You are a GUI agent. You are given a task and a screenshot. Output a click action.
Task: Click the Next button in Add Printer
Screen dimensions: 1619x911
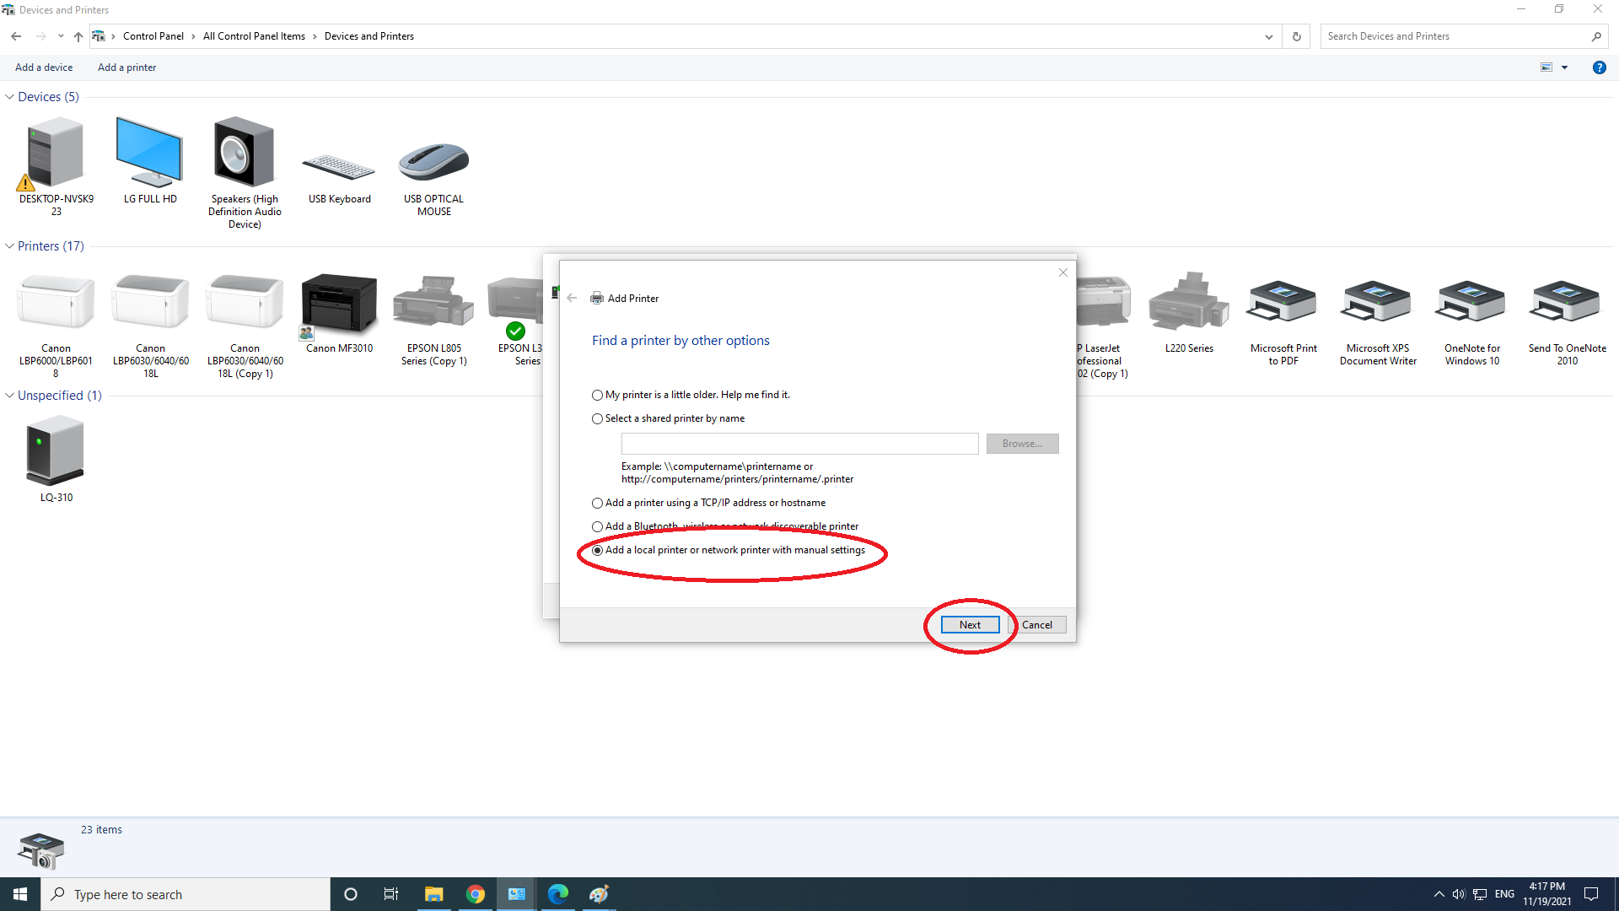pyautogui.click(x=970, y=625)
